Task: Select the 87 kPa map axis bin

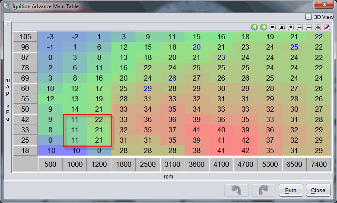Action: point(25,57)
